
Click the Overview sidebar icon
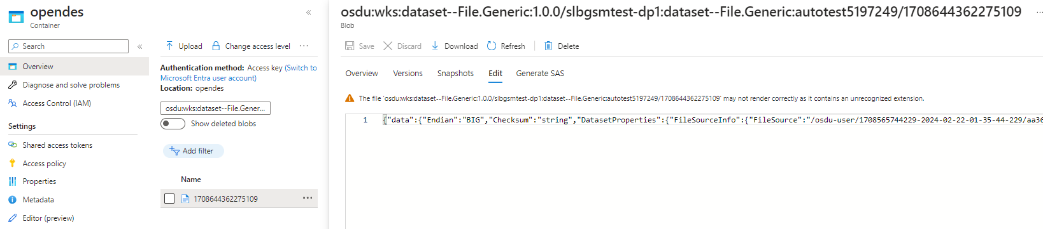coord(13,67)
